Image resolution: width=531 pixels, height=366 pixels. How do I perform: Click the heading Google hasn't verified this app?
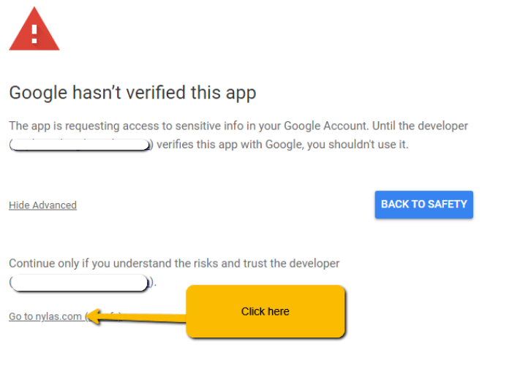132,93
